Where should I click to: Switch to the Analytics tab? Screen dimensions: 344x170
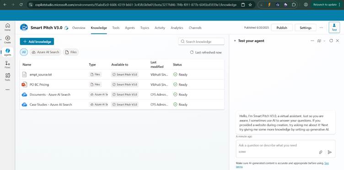point(177,28)
